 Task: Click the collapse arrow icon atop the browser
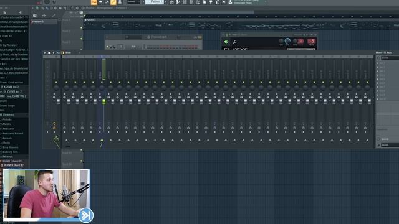pyautogui.click(x=20, y=12)
